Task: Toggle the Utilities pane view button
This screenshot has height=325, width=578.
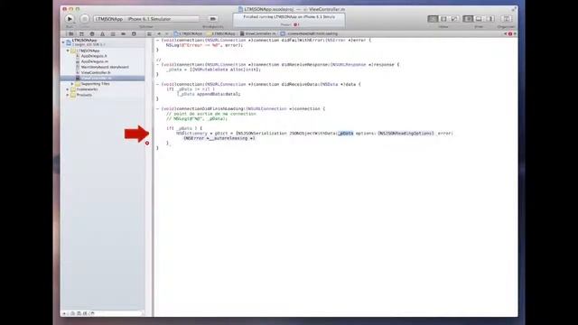Action: [x=489, y=19]
